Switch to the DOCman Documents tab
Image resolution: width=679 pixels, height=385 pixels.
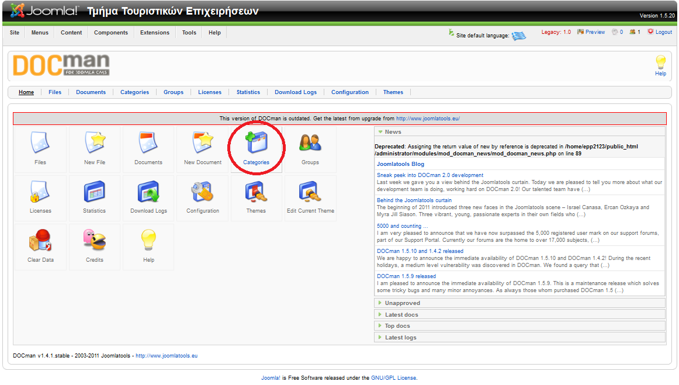pos(91,92)
